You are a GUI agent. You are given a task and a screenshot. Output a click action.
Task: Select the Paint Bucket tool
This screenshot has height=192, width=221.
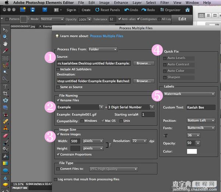[6, 156]
